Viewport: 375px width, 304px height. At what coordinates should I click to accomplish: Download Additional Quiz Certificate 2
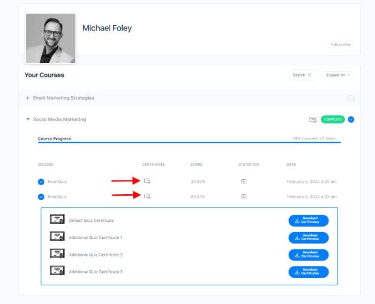point(308,255)
